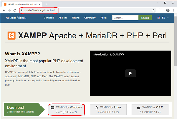Click the XAMPP Apache + MariaDB heading text

click(92, 36)
